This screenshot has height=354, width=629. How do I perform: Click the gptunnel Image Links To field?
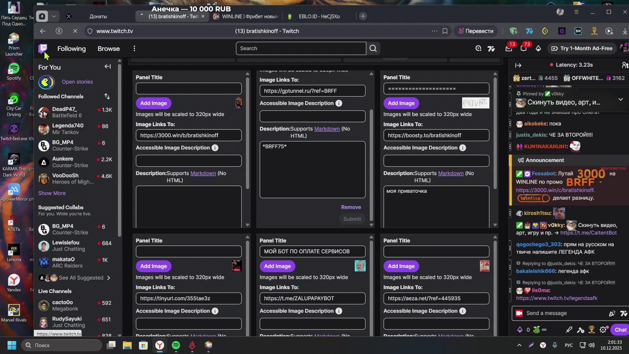pos(312,91)
